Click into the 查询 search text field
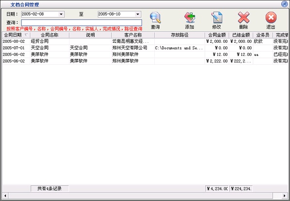The image size is (290, 201). click(81, 22)
